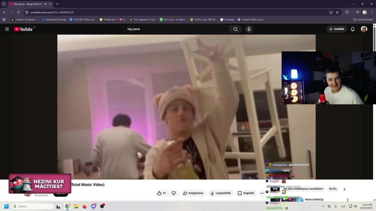The image size is (376, 211).
Task: Go forward with the browser forward arrow
Action: [x=11, y=12]
